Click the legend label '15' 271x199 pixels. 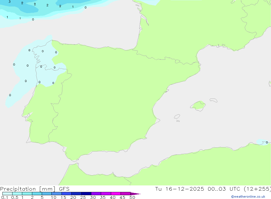tap(63, 197)
